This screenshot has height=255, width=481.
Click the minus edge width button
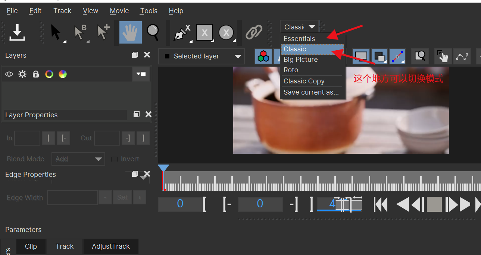coord(105,198)
